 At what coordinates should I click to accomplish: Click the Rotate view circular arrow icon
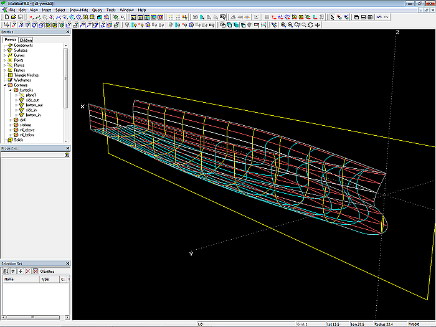click(x=310, y=25)
